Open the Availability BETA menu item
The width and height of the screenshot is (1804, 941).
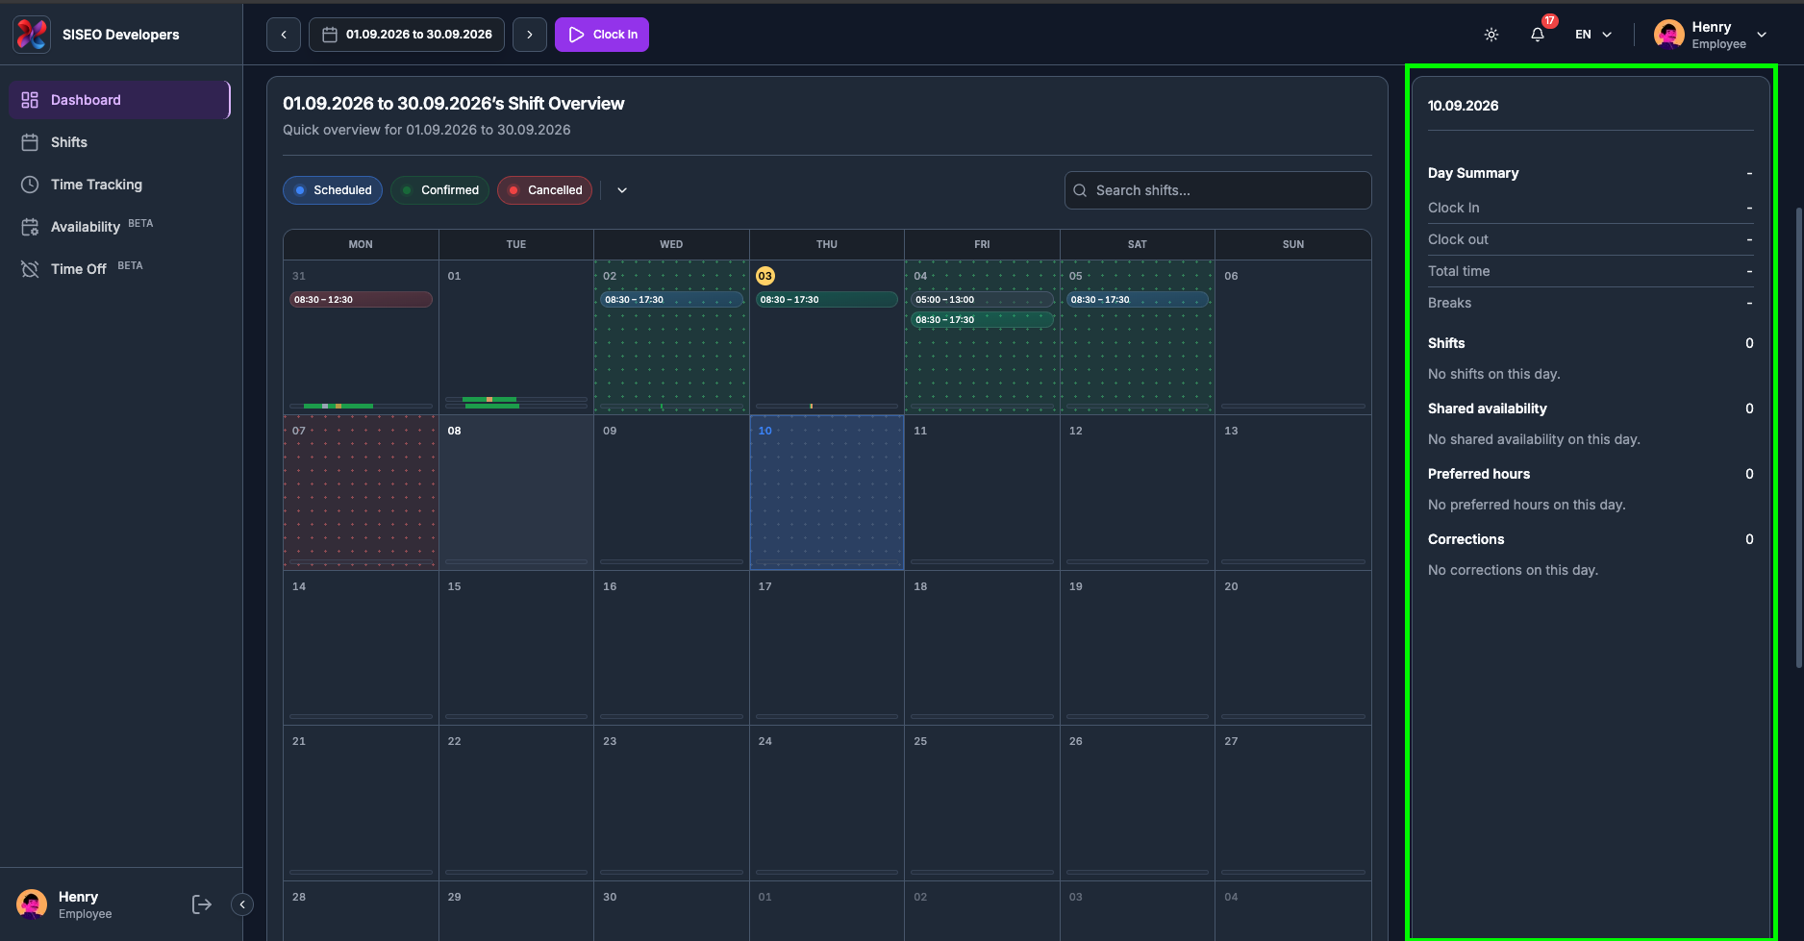click(x=120, y=227)
